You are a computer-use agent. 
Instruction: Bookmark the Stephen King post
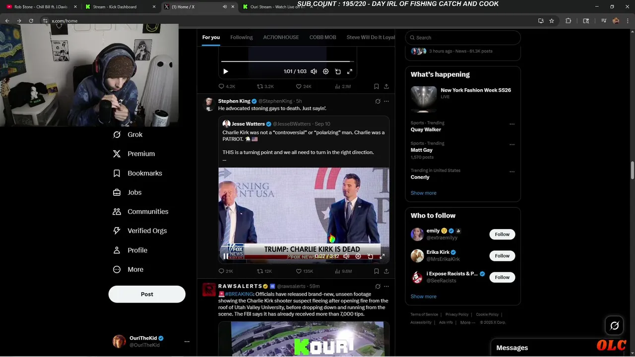[377, 271]
